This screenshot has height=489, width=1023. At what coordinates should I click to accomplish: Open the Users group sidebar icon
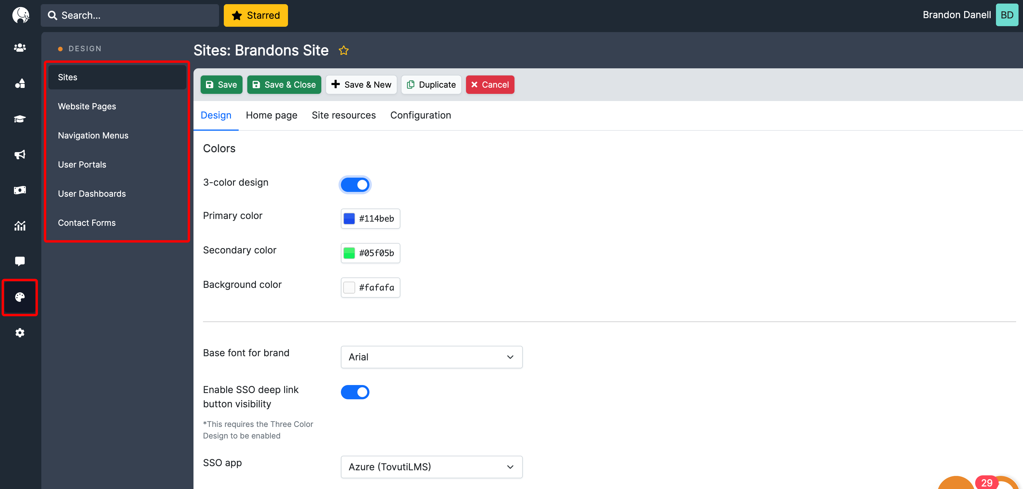[x=20, y=48]
